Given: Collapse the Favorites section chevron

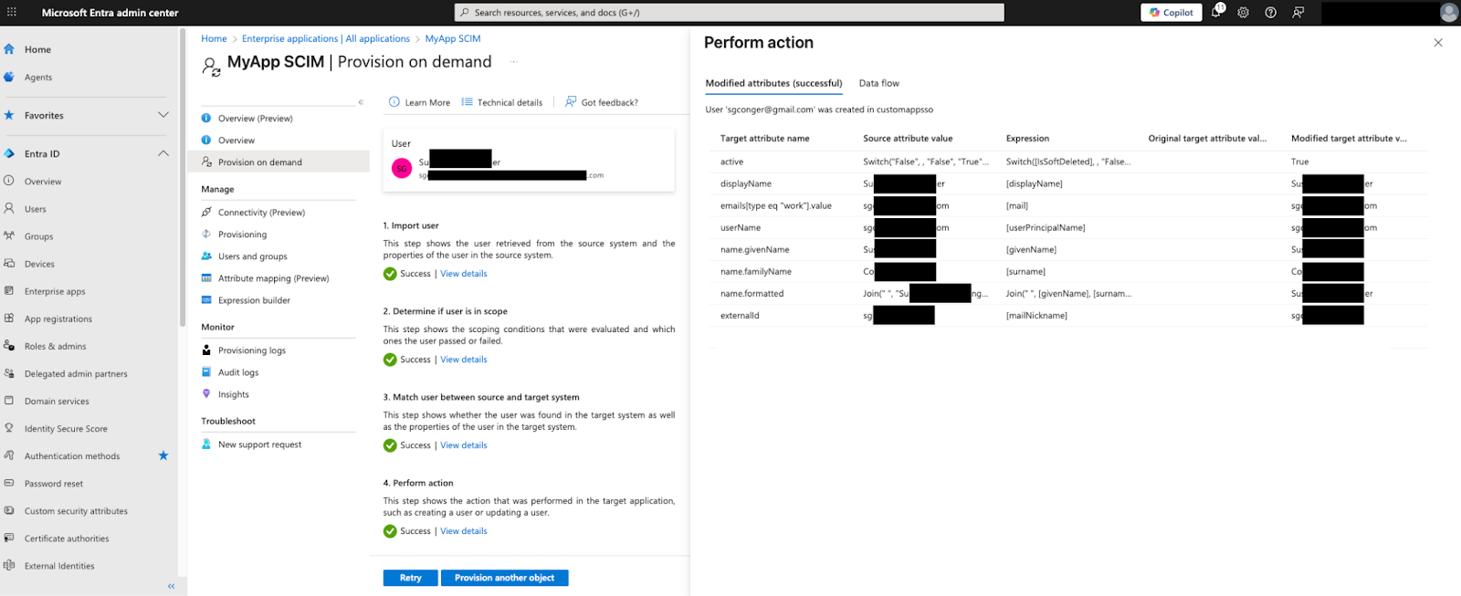Looking at the screenshot, I should [163, 115].
